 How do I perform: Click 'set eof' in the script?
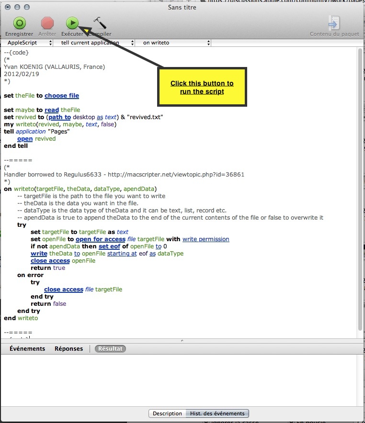[109, 246]
